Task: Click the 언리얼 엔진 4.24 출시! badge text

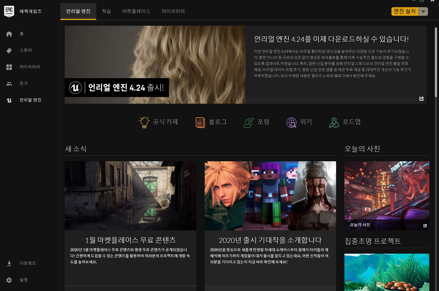Action: [126, 88]
